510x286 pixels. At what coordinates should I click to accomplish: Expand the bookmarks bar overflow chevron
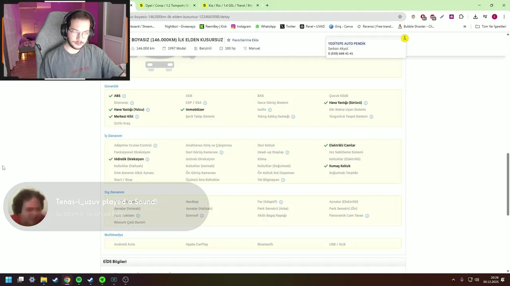(x=465, y=27)
